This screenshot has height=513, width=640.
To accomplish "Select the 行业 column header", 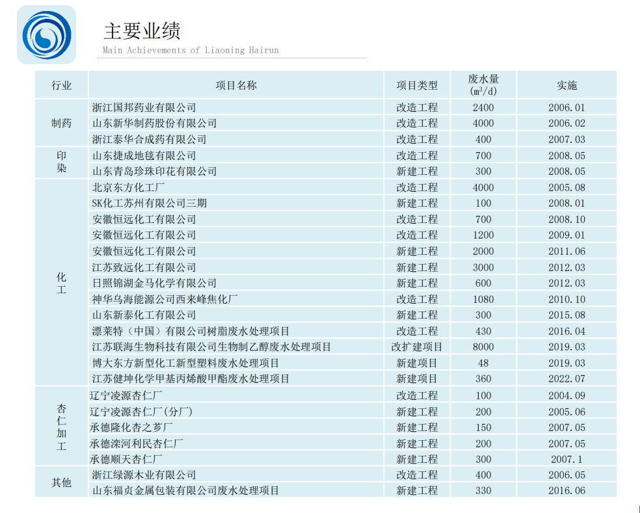I will click(x=62, y=85).
